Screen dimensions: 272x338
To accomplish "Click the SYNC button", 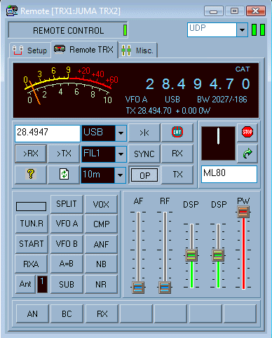I will pos(144,154).
